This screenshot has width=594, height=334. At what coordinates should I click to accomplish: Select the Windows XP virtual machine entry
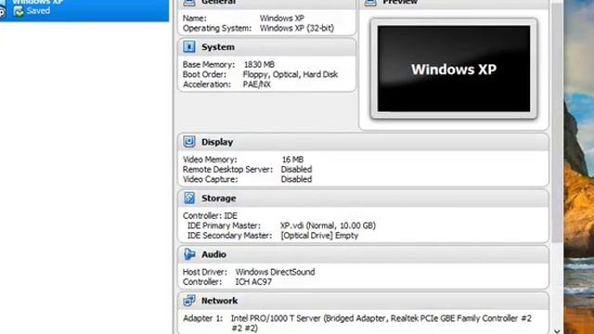click(x=84, y=10)
